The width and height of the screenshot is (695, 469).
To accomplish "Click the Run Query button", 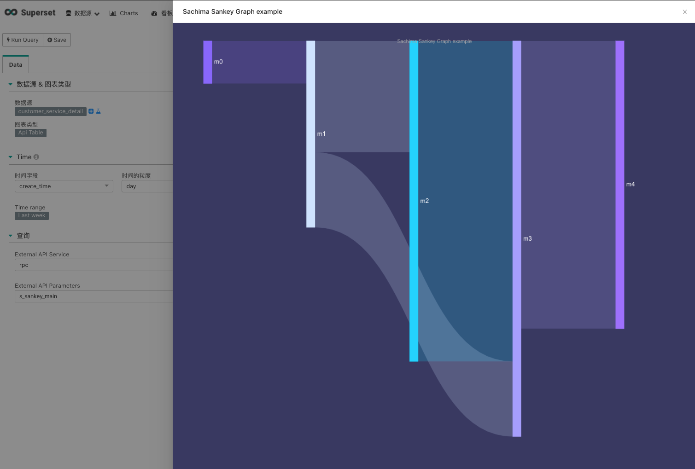I will coord(23,40).
